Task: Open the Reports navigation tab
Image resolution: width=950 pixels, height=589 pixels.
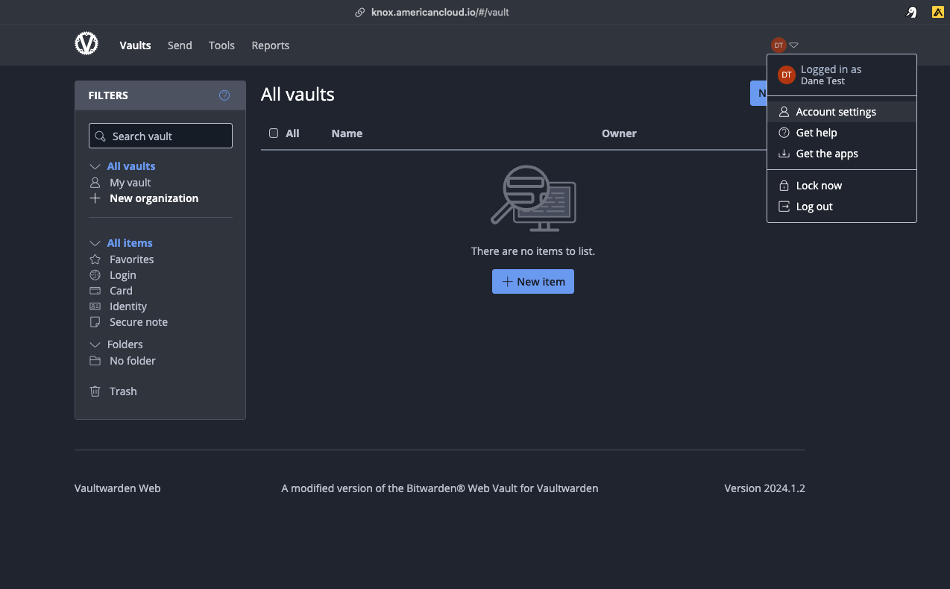Action: [x=270, y=45]
